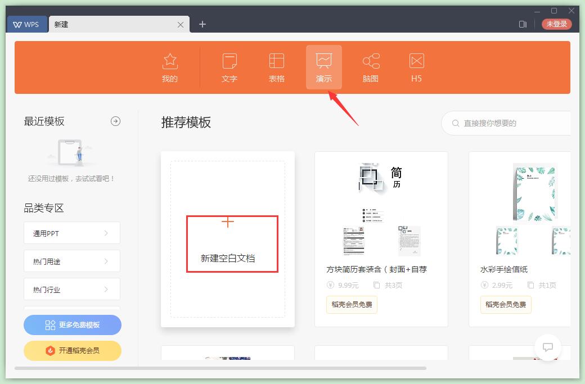This screenshot has width=585, height=384.
Task: Click the 表格 (Spreadsheet) icon
Action: [276, 66]
